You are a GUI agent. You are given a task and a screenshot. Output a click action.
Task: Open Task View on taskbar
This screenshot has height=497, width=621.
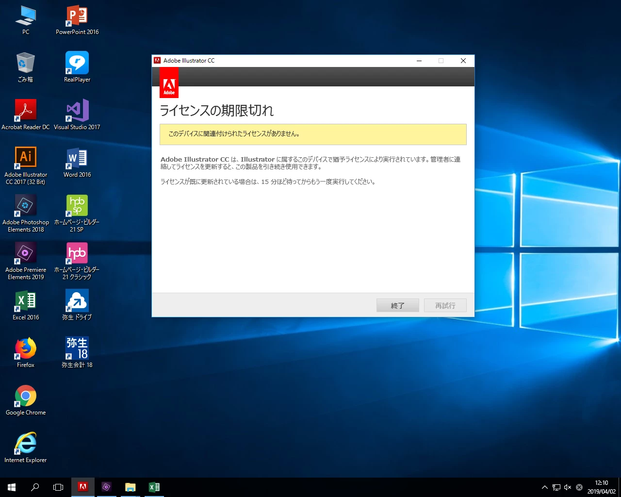58,487
